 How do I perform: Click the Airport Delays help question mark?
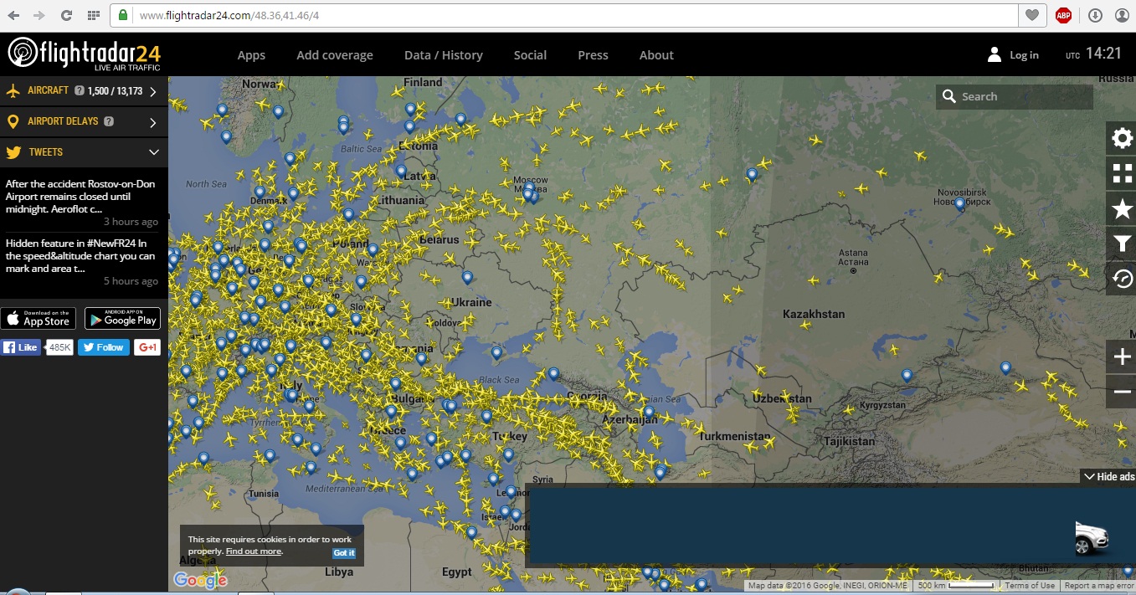(109, 121)
